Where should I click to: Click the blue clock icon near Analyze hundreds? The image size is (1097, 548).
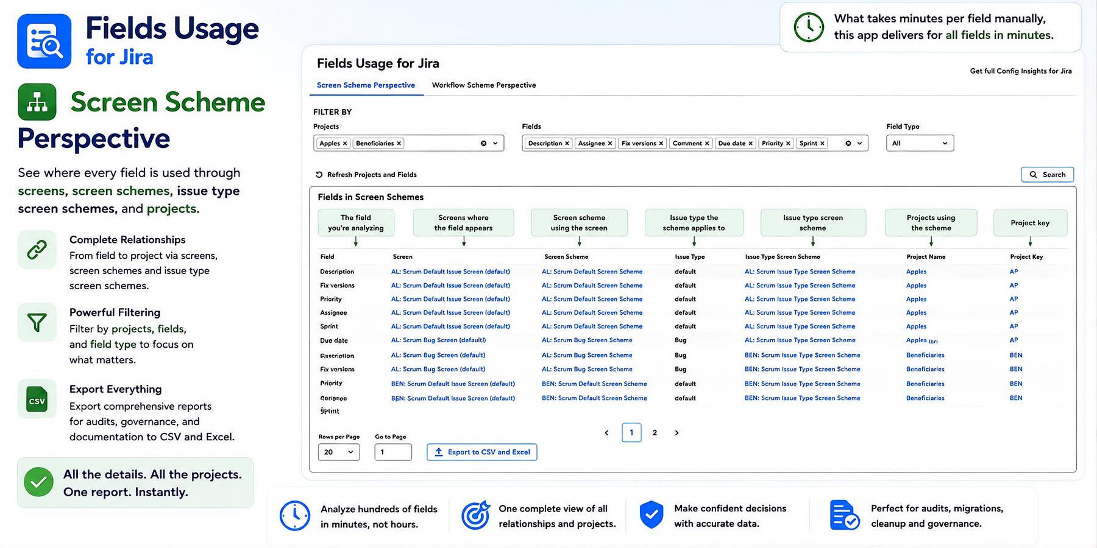[x=295, y=516]
